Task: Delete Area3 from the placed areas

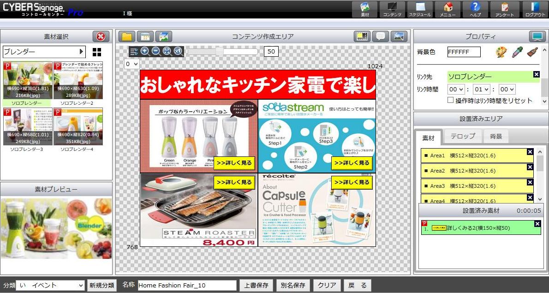Action: point(530,182)
